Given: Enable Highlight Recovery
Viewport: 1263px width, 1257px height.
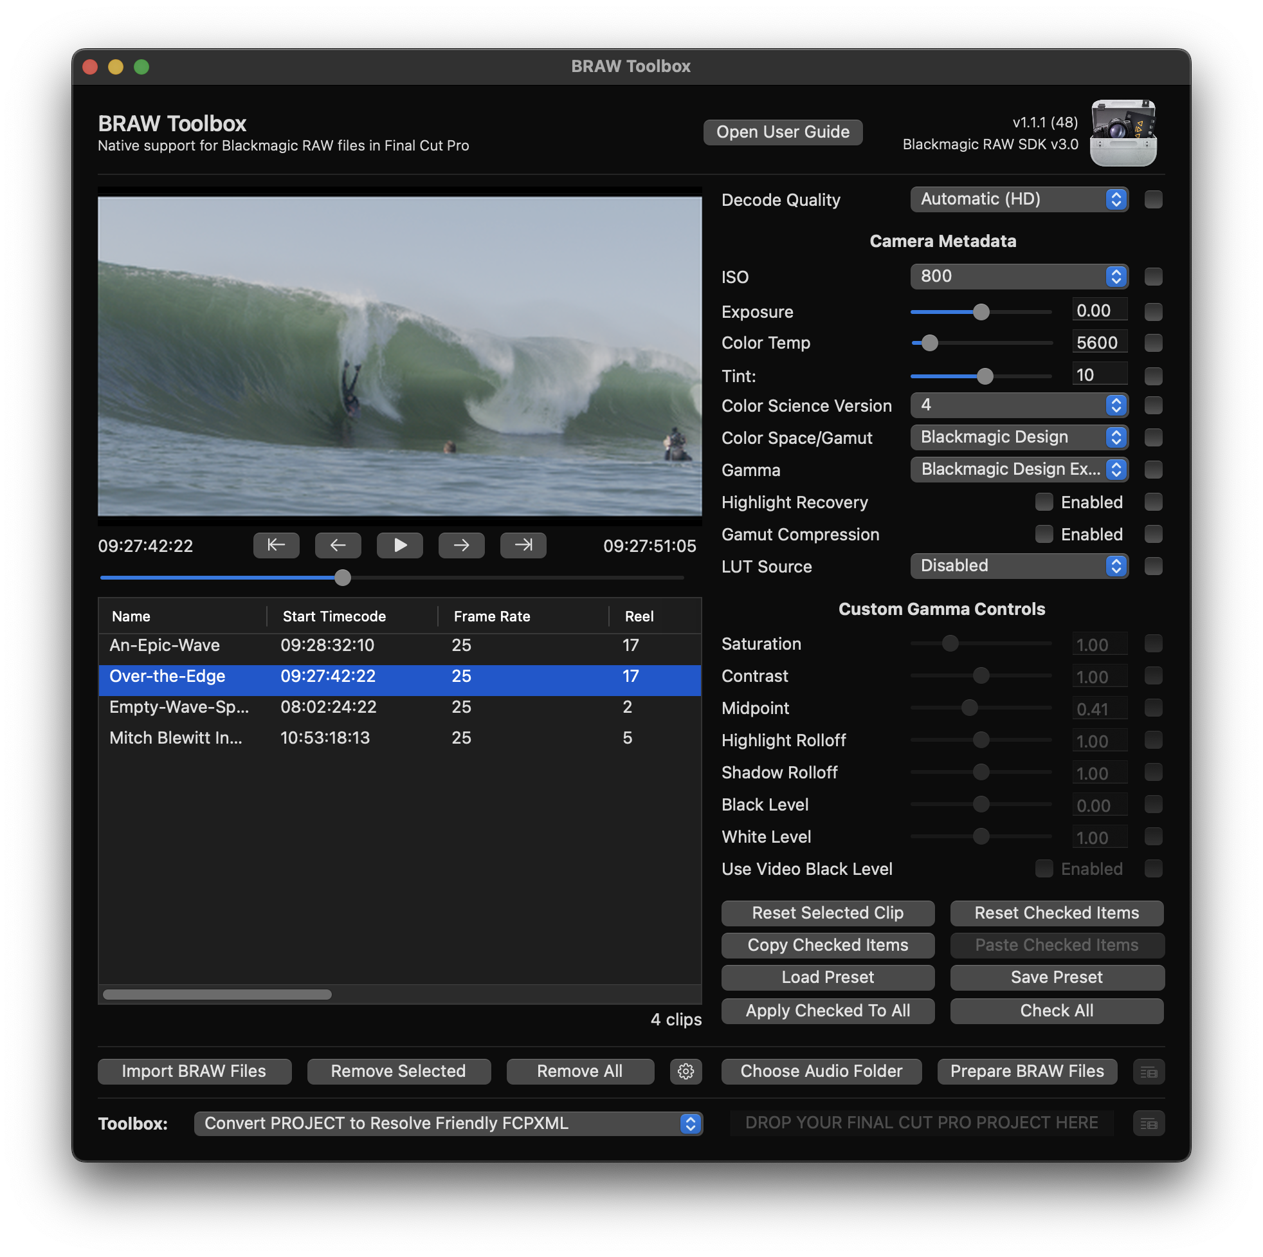Looking at the screenshot, I should [x=1044, y=502].
